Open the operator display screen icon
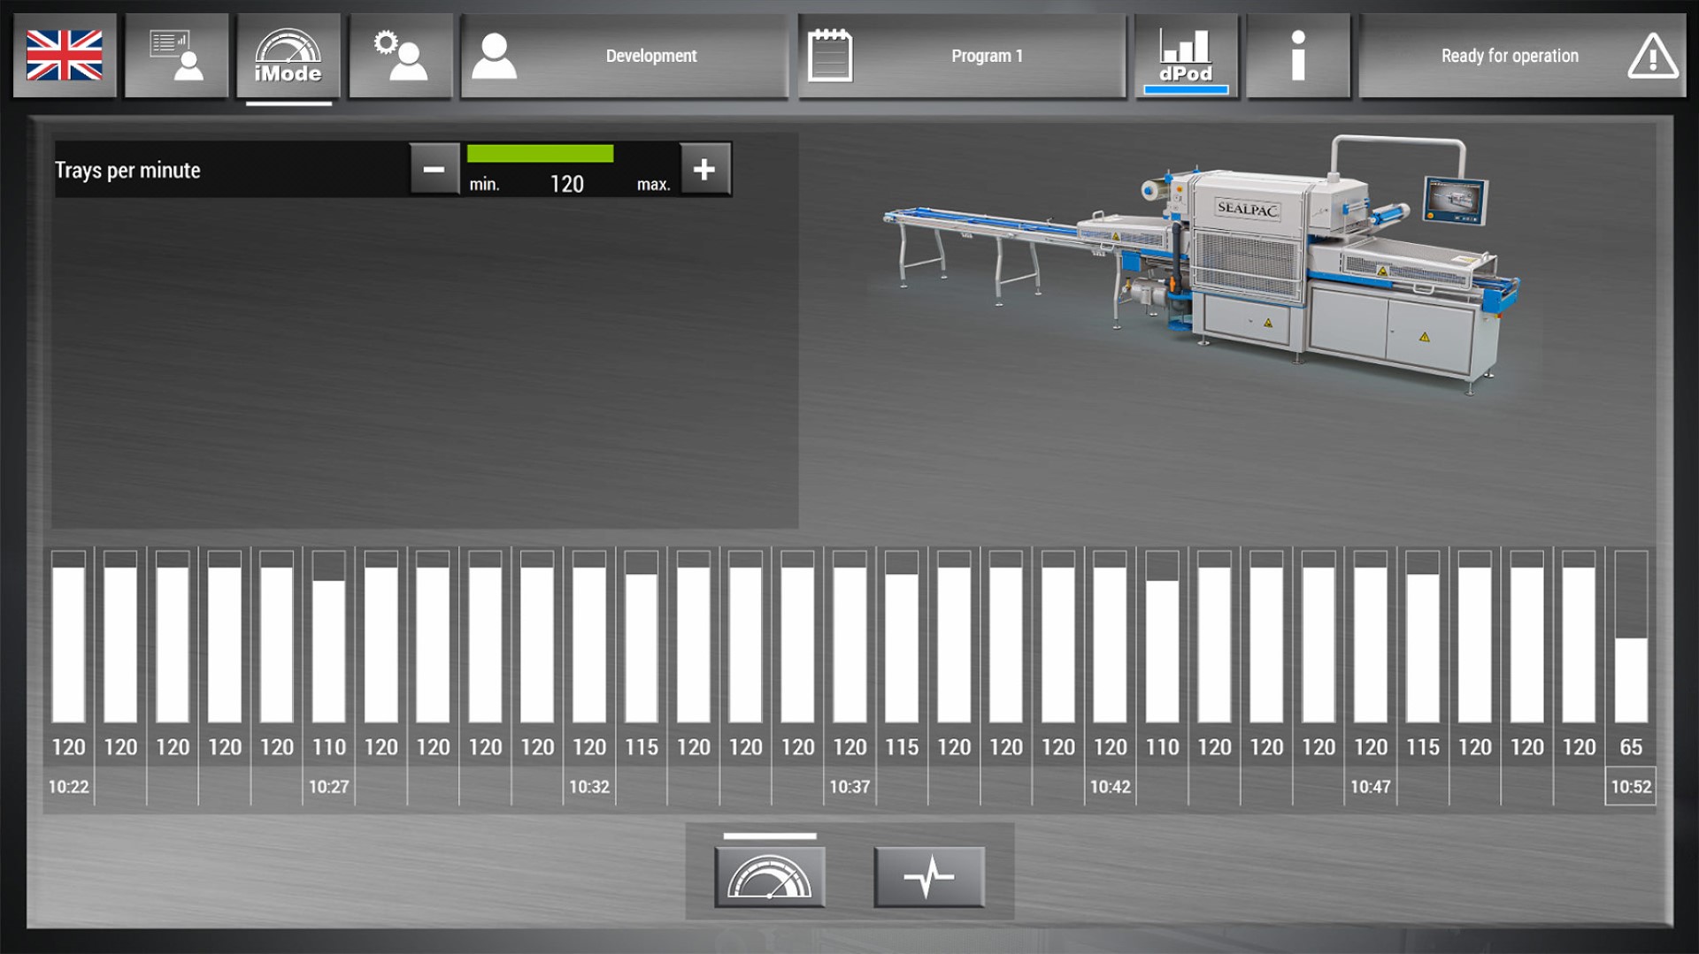Screen dimensions: 1699x954 (176, 56)
